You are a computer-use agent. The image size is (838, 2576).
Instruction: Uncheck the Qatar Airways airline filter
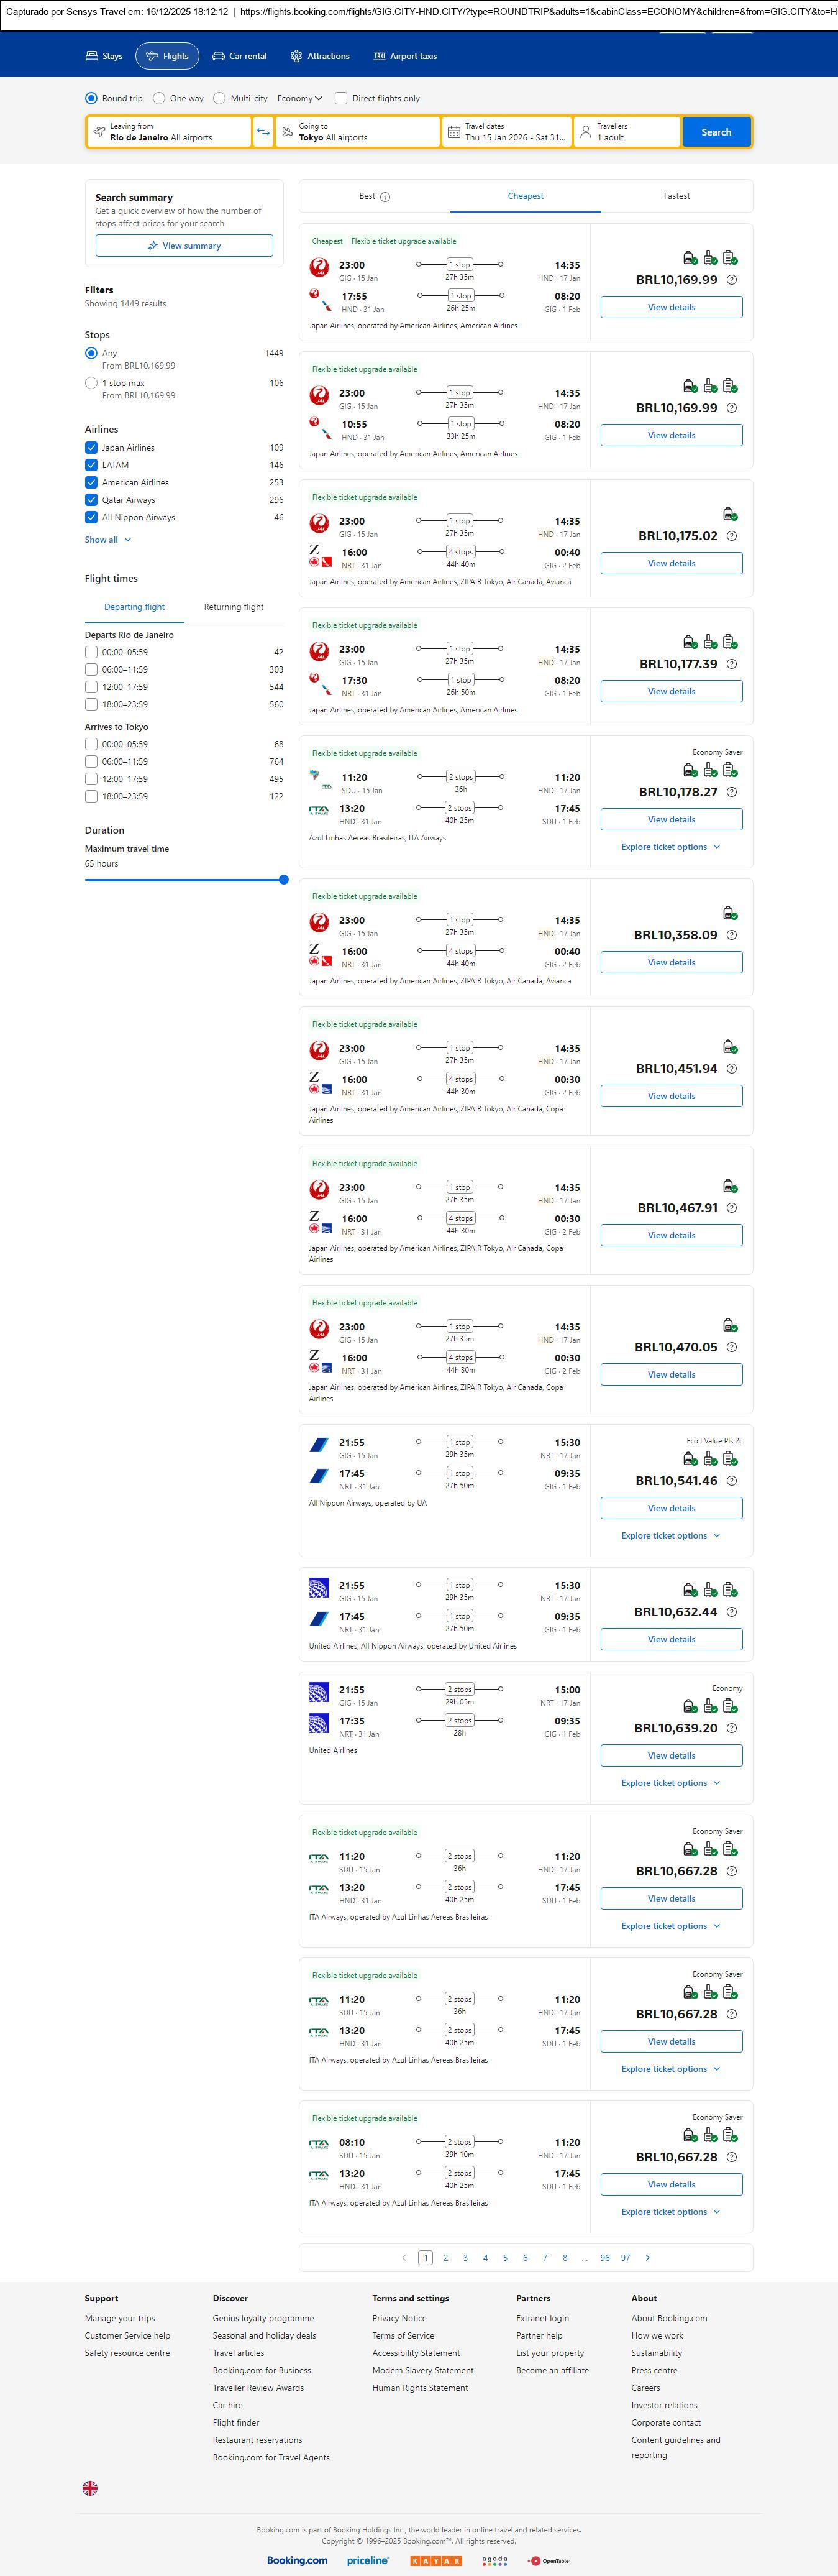click(x=91, y=500)
